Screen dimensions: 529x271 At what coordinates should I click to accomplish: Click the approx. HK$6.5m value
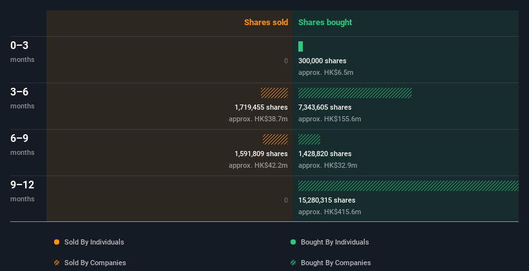coord(326,72)
